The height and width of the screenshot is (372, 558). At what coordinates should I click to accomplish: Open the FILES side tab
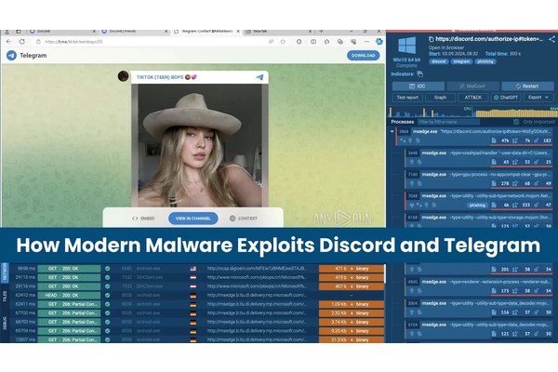click(x=5, y=296)
